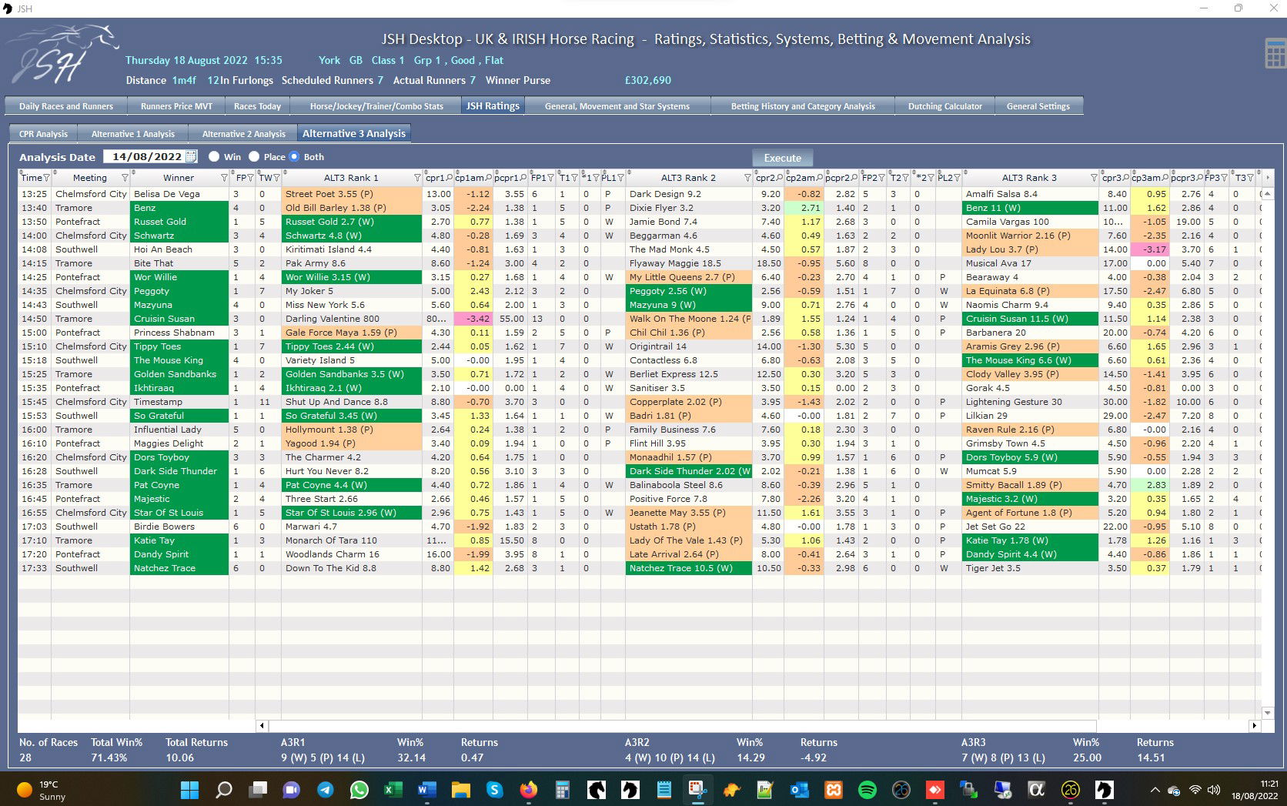Open the General Settings tab
The width and height of the screenshot is (1287, 806).
[1038, 106]
